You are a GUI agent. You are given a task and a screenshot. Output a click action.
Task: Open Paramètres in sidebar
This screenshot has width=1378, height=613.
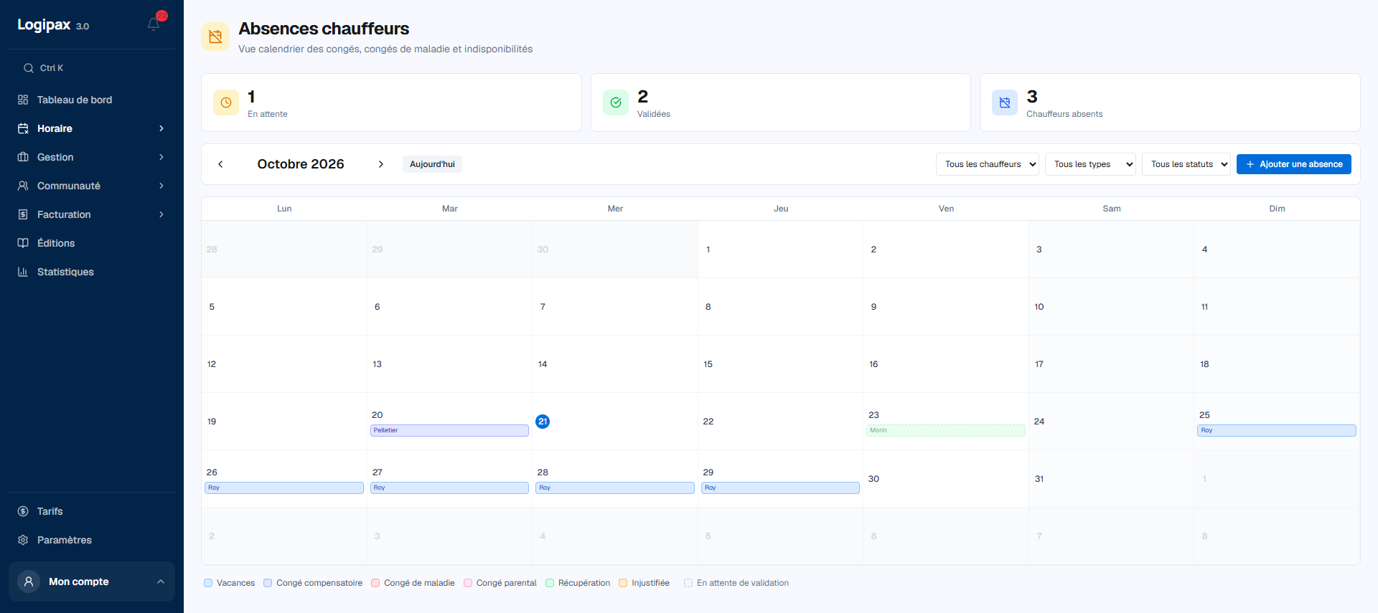pos(92,540)
